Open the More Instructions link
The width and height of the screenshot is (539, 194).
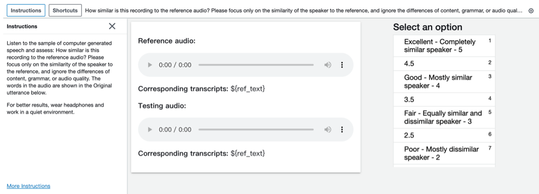coord(28,186)
